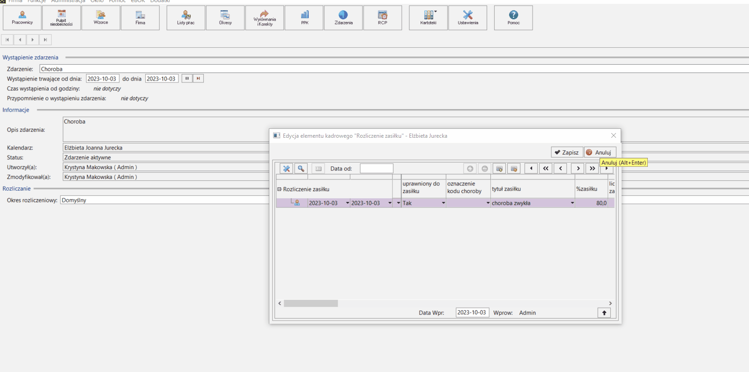Open the Okno menu
Image resolution: width=749 pixels, height=372 pixels.
[97, 1]
